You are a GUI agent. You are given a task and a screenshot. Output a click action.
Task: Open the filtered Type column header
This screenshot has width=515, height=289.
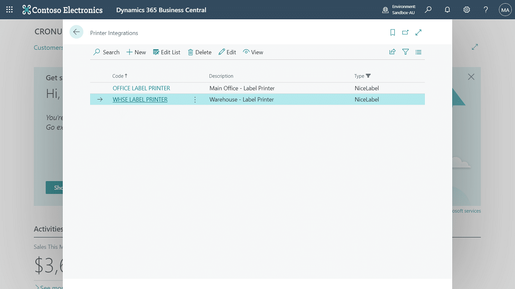[362, 76]
